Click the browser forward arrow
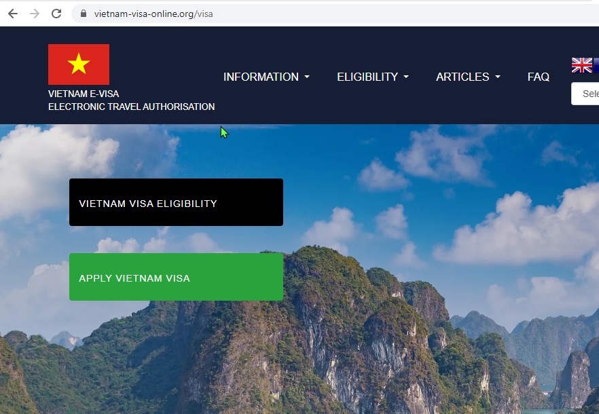This screenshot has height=414, width=599. click(x=35, y=14)
